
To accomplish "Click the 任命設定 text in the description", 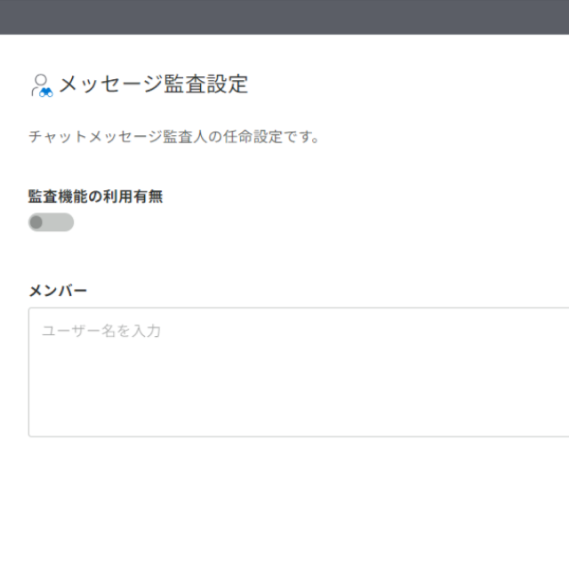I will [x=252, y=137].
